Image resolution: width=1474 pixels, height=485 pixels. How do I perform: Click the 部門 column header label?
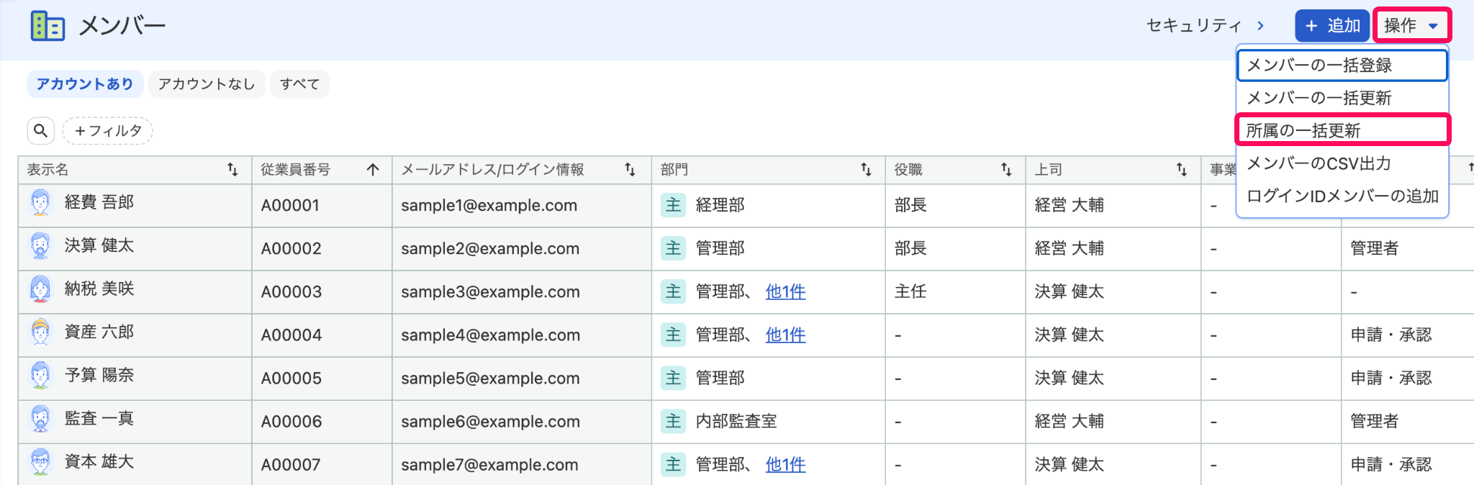point(674,169)
